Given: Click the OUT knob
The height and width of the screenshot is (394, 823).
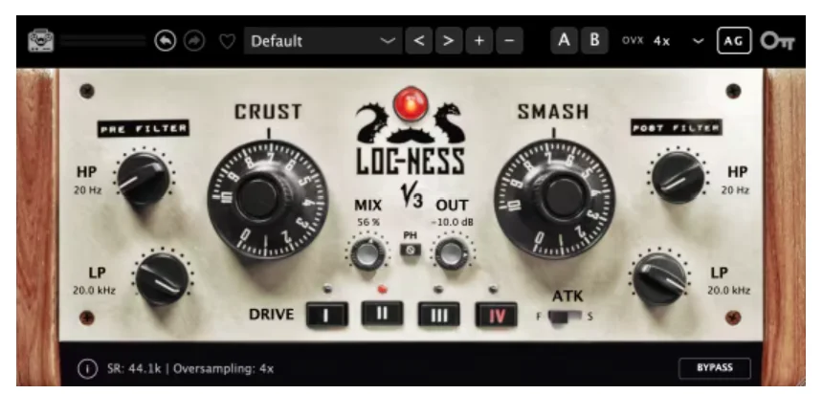Looking at the screenshot, I should pos(452,254).
